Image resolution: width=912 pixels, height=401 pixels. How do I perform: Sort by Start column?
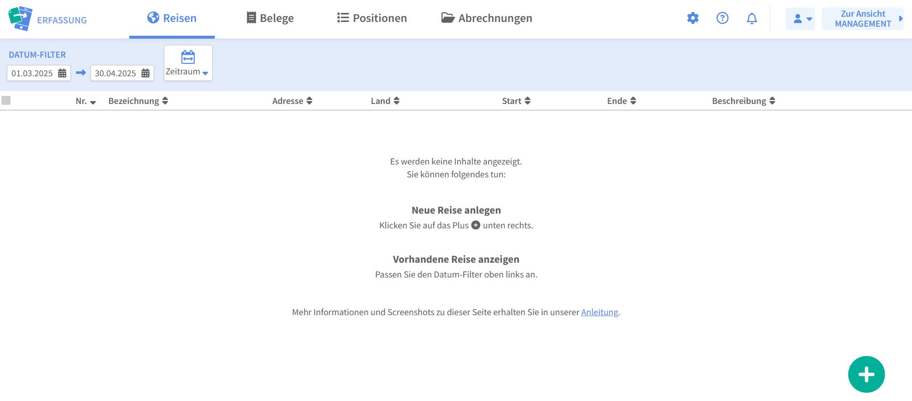click(516, 101)
